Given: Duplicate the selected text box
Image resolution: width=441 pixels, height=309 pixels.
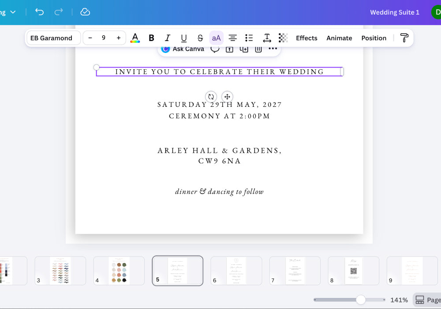Looking at the screenshot, I should coord(244,49).
